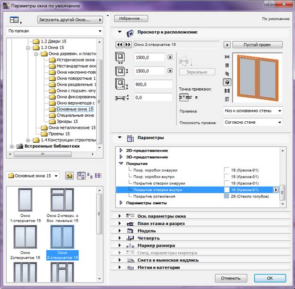Expand the 'Модель' panel
Image resolution: width=295 pixels, height=289 pixels.
pyautogui.click(x=120, y=230)
